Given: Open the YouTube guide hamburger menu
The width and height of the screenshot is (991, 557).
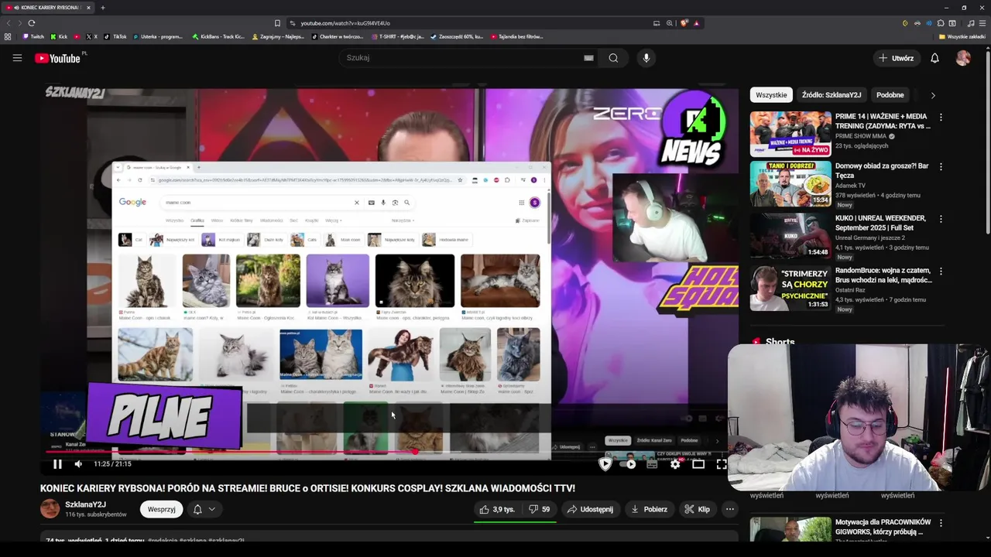Looking at the screenshot, I should coord(17,58).
